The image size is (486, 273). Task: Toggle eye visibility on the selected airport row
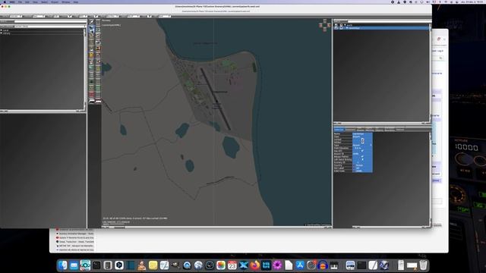coord(336,28)
